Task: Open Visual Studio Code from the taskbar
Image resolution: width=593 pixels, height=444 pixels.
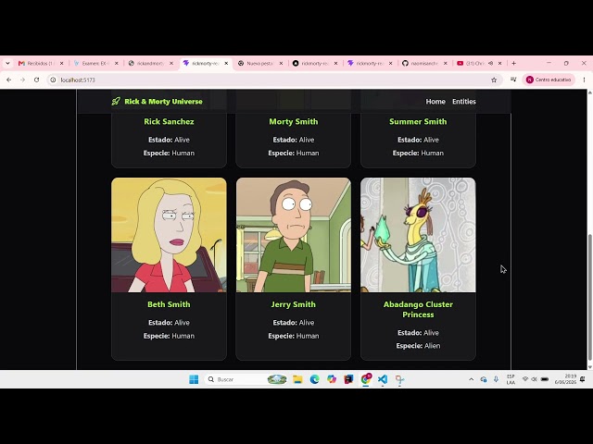Action: (x=383, y=379)
